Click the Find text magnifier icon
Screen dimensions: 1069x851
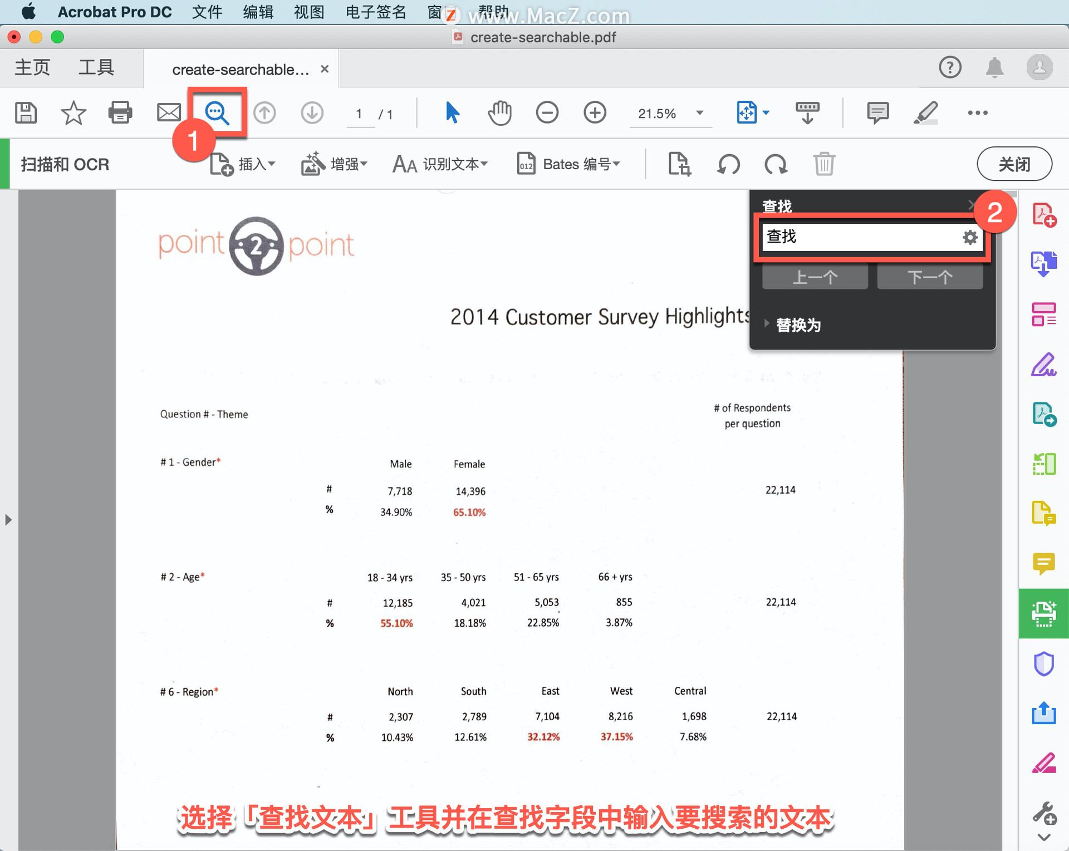click(217, 113)
